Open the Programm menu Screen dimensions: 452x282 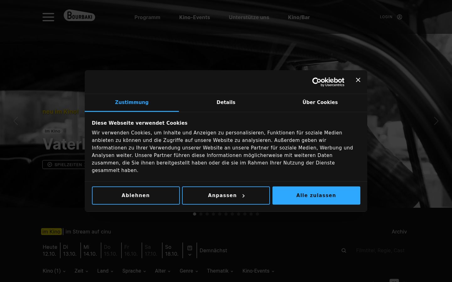click(147, 17)
